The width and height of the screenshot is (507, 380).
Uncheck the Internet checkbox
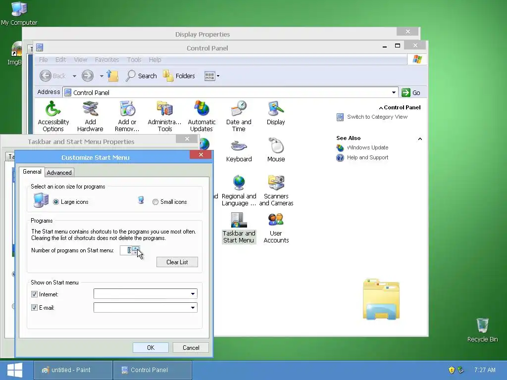tap(34, 294)
